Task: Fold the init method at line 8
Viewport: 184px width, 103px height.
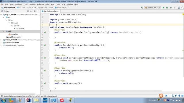Action: click(49, 32)
